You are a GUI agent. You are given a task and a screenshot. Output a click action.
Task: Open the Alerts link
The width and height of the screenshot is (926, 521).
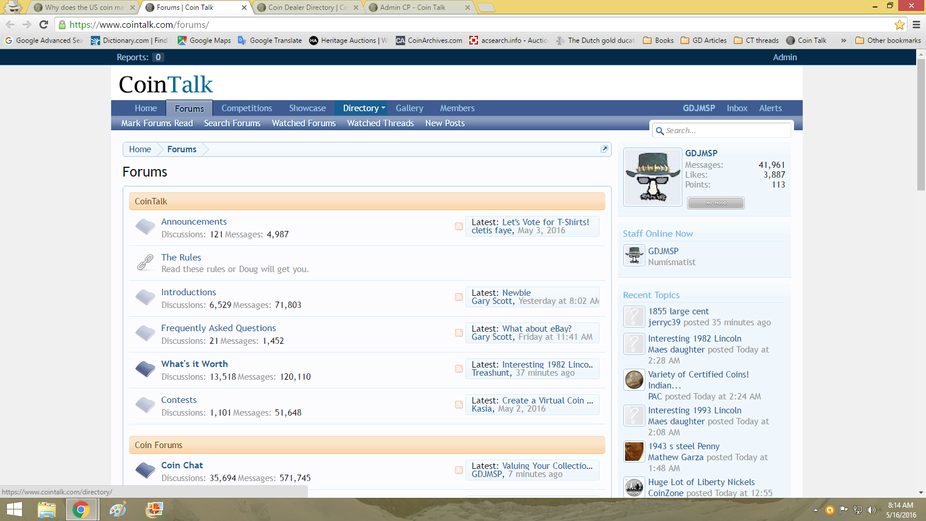[x=770, y=108]
